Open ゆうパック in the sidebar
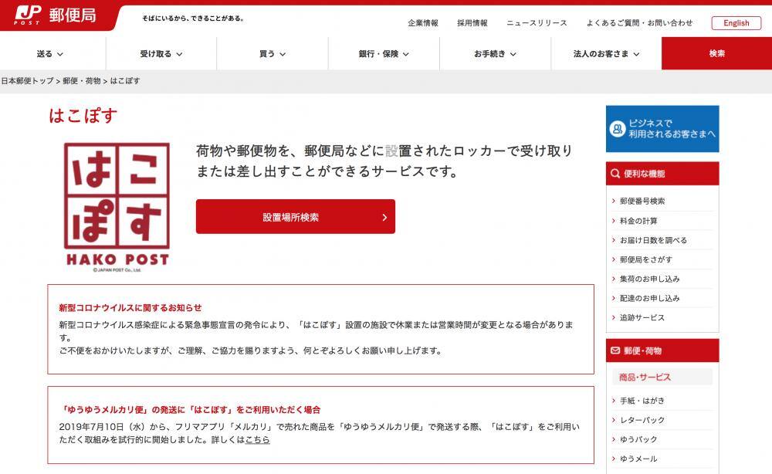Viewport: 772px width, 474px height. point(638,439)
